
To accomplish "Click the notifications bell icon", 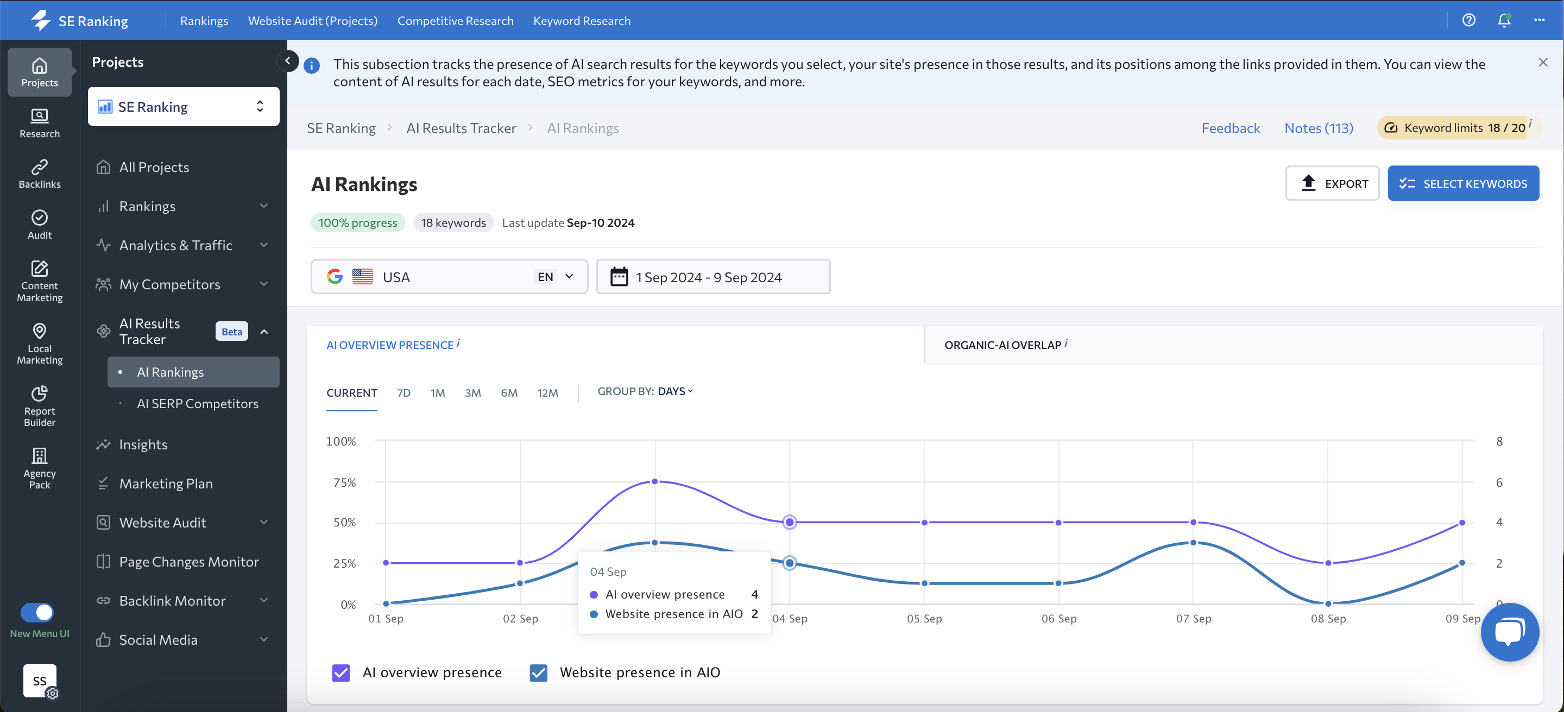I will [x=1503, y=21].
